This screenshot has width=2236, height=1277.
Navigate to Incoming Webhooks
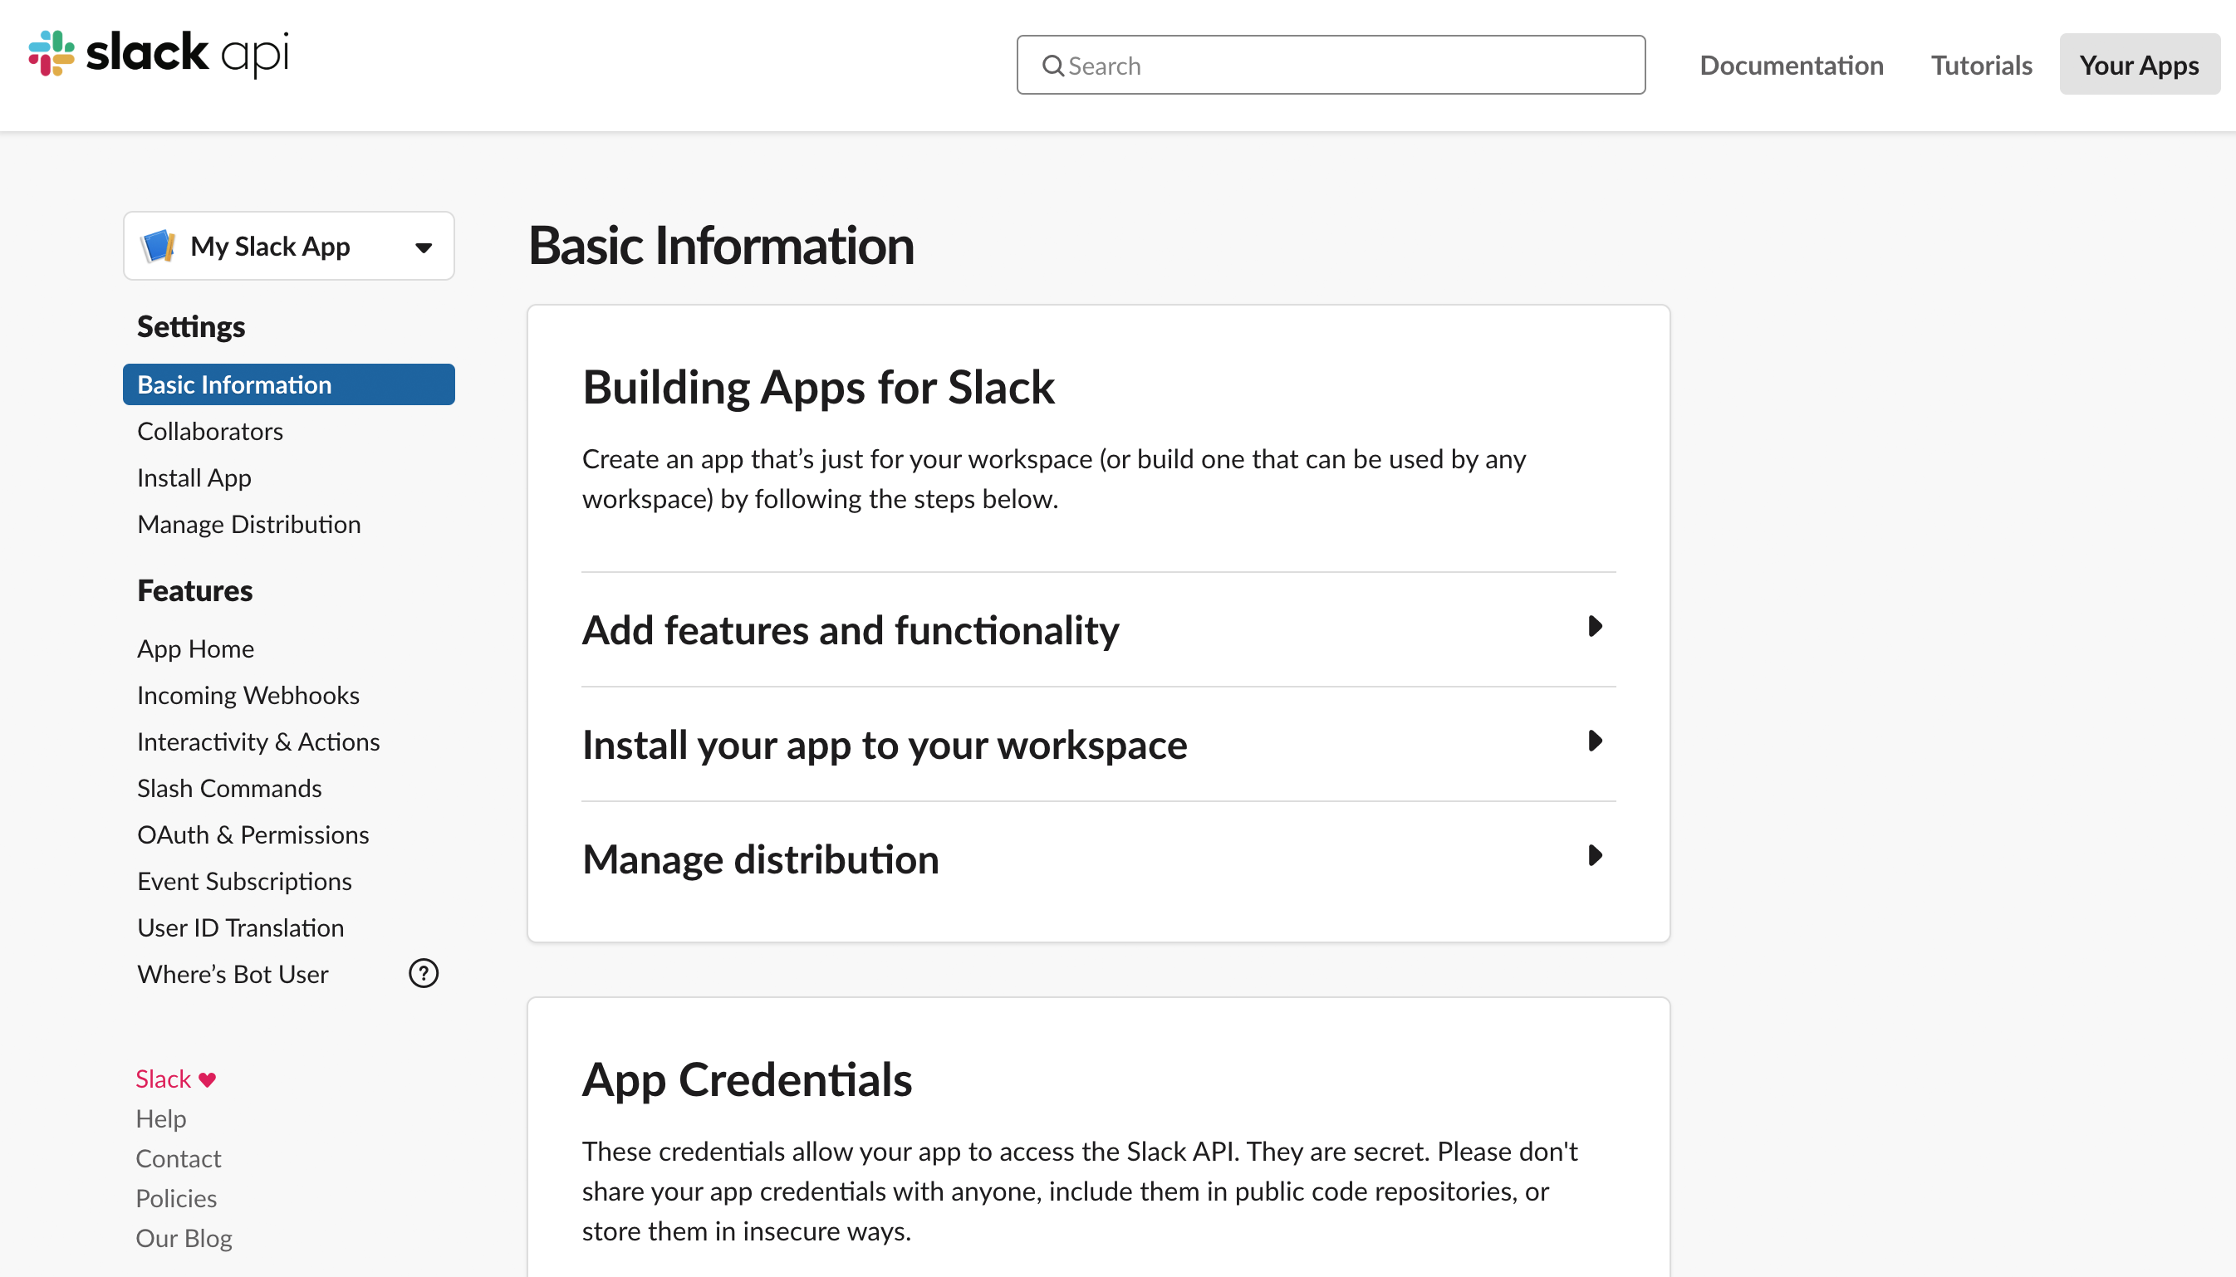tap(248, 695)
